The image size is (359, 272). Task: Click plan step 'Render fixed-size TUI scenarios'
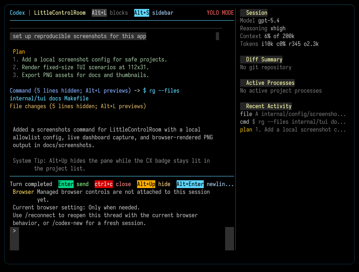click(81, 67)
